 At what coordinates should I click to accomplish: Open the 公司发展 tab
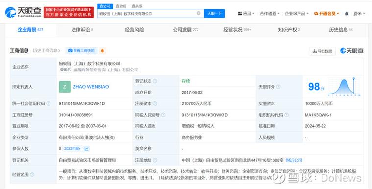tap(185, 30)
